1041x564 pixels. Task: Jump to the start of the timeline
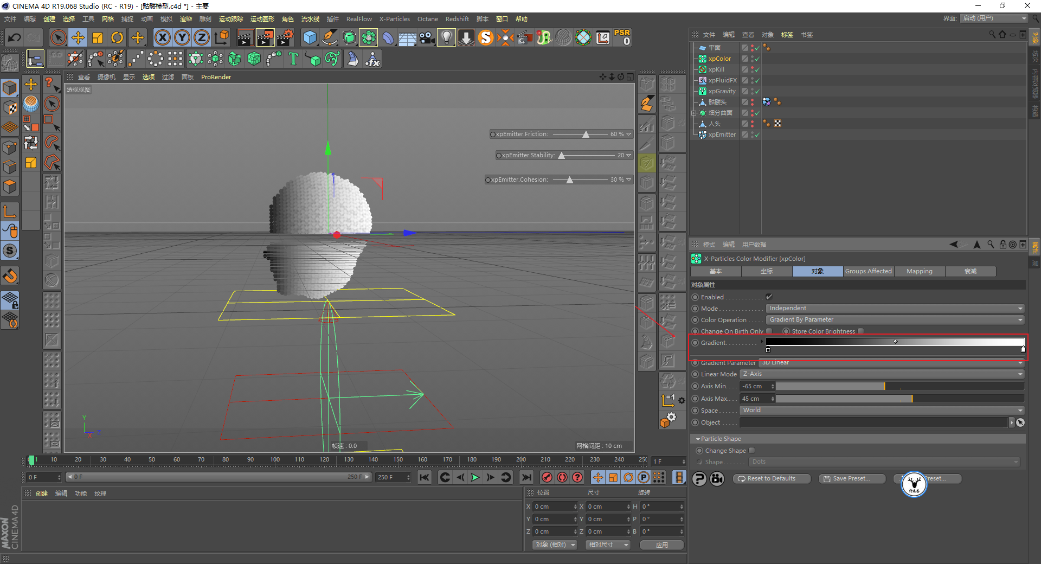[x=425, y=477]
